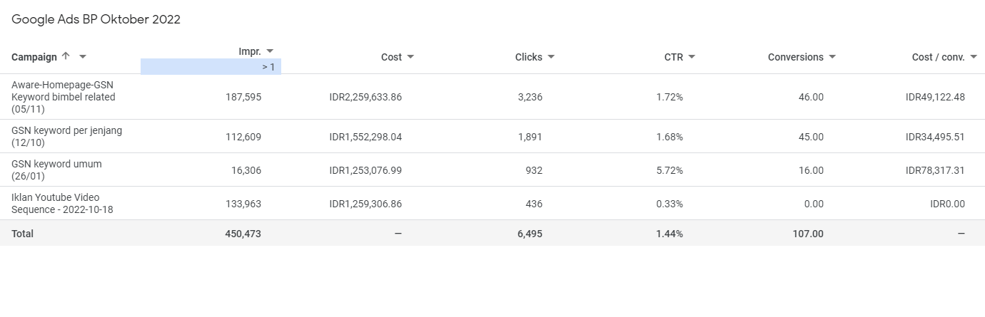Open the Conversions column dropdown arrow

(832, 57)
